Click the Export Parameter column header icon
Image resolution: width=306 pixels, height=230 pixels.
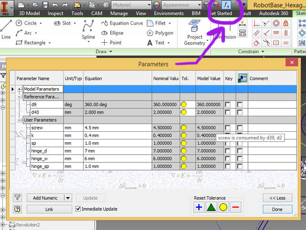242,78
